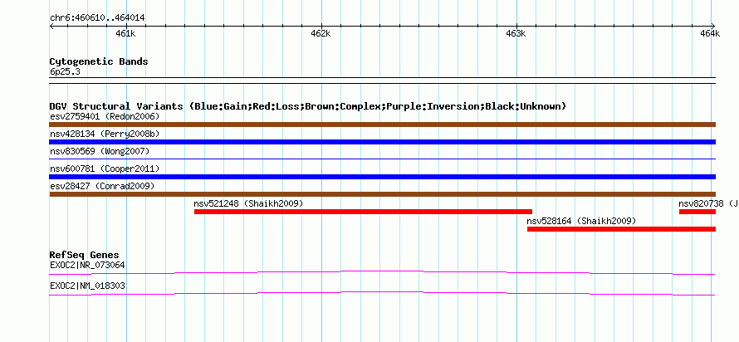
Task: Click the esv28427 brown complex bar
Action: tap(382, 194)
